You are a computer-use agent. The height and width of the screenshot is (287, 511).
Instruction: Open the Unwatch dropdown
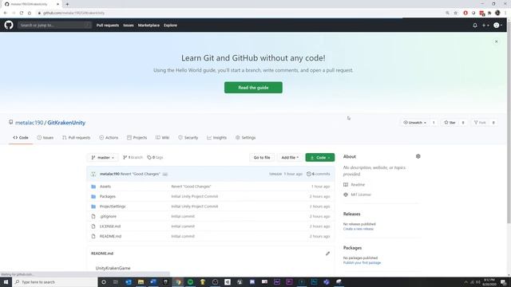(415, 123)
